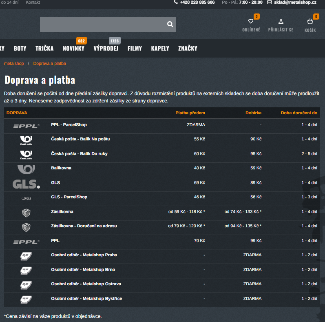Open the TRIČKA menu

pyautogui.click(x=44, y=49)
